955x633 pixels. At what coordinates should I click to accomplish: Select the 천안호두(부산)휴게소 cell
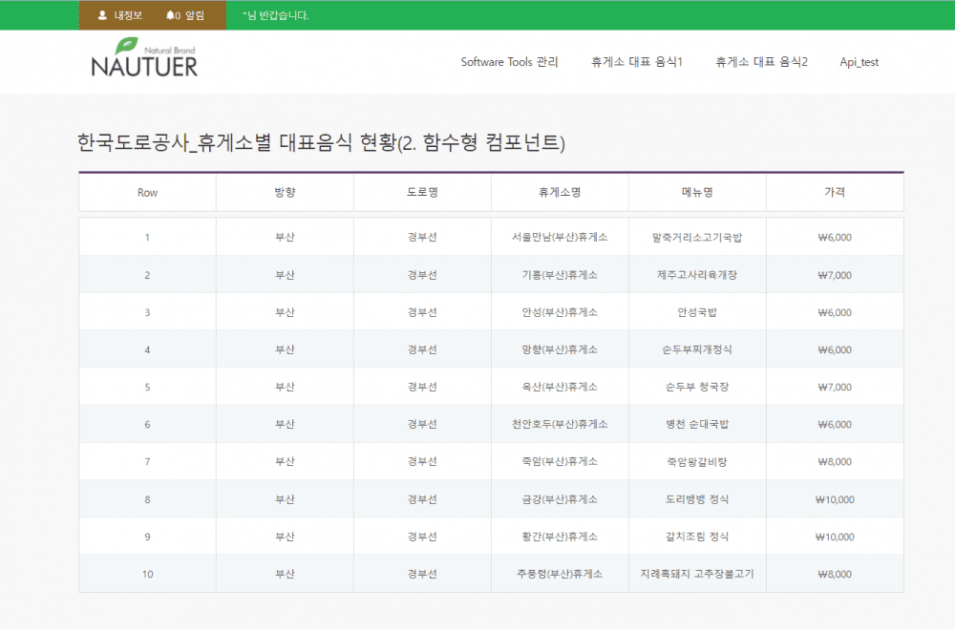[x=560, y=424]
